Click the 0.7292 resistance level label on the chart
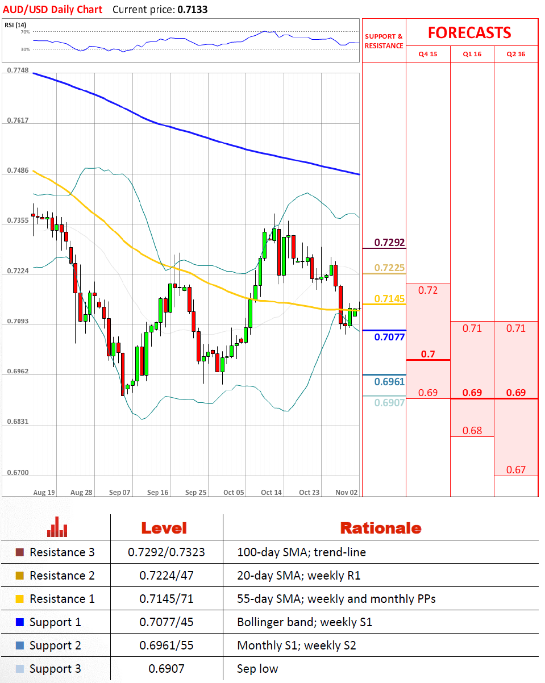 pos(389,243)
